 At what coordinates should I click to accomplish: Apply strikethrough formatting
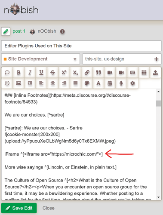pyautogui.click(x=52, y=73)
